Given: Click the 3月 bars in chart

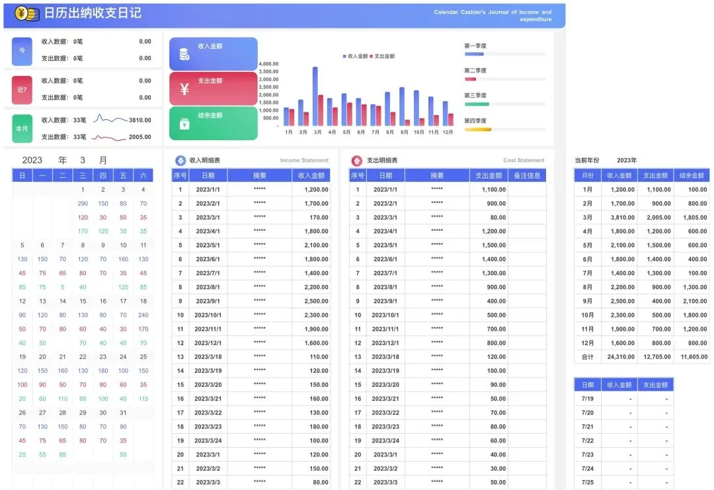Looking at the screenshot, I should (x=318, y=96).
